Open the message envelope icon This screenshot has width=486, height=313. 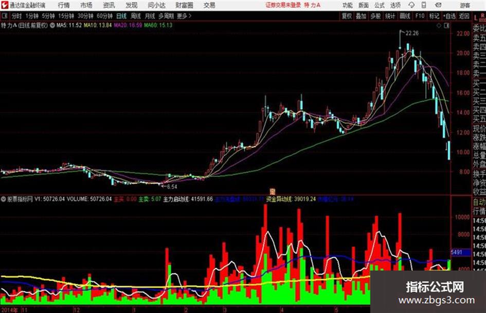(438, 5)
